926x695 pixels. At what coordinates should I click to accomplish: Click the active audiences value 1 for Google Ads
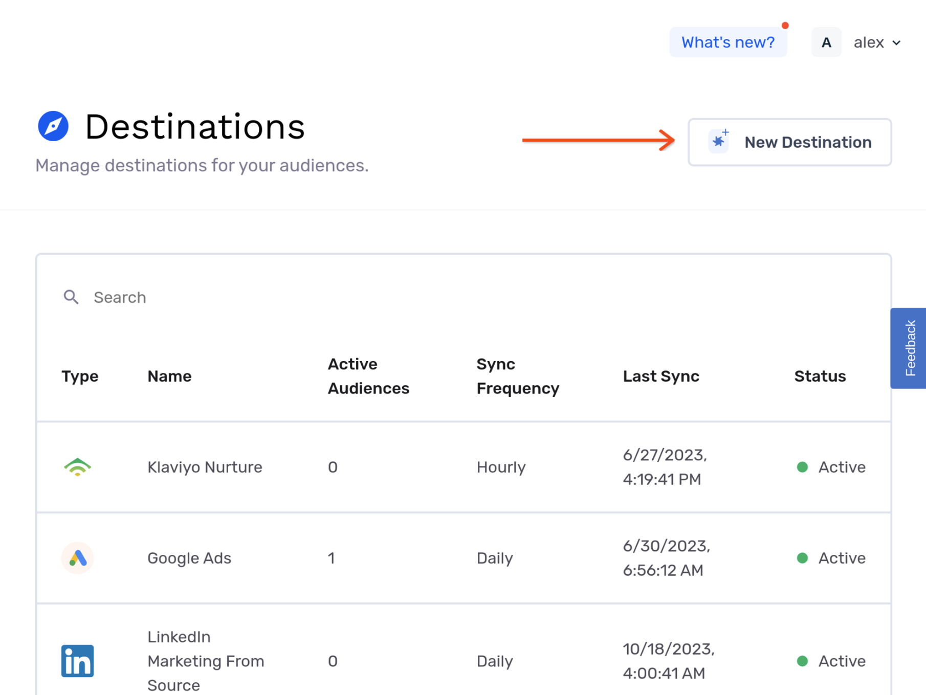[x=332, y=558]
